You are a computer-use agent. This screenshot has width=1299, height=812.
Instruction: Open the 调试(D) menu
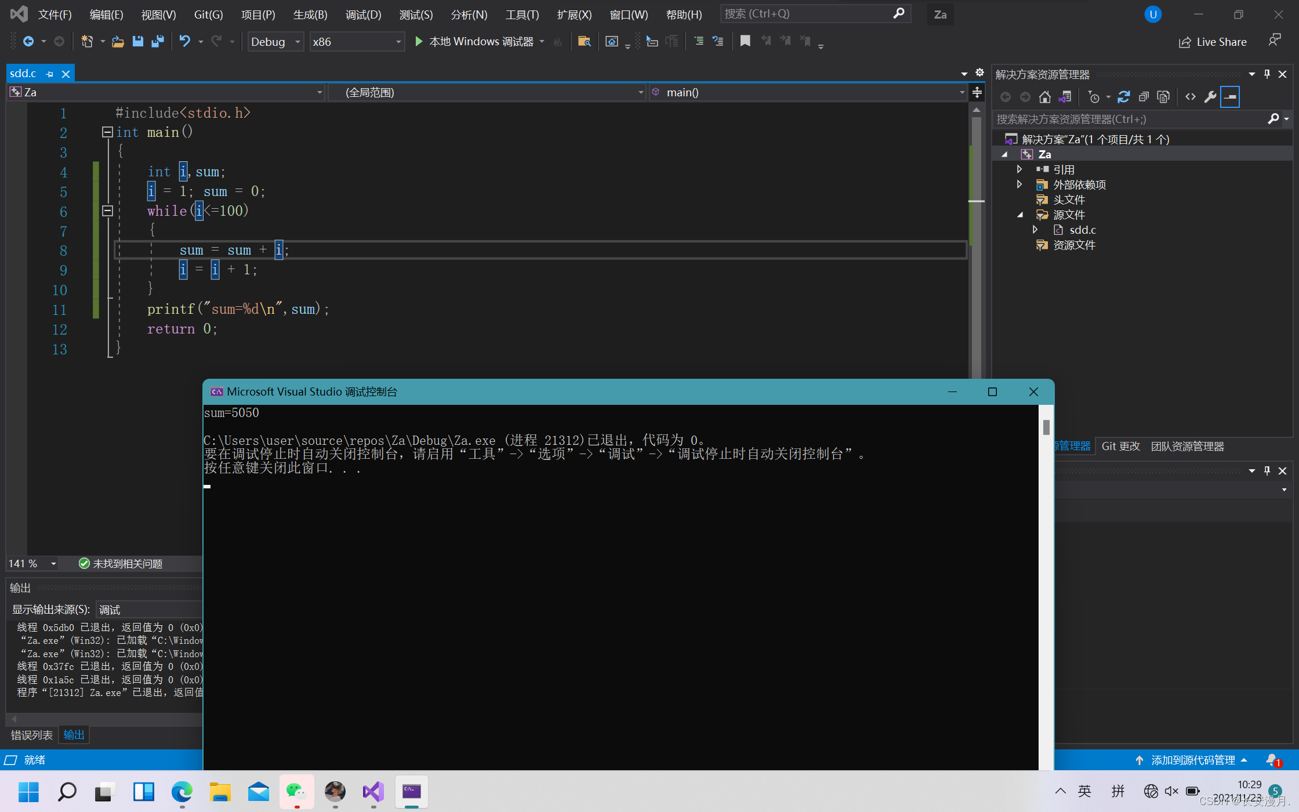coord(363,14)
